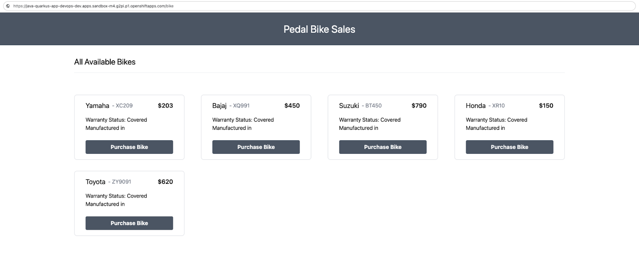Purchase the Honda XR10 bike
This screenshot has width=639, height=271.
coord(510,147)
